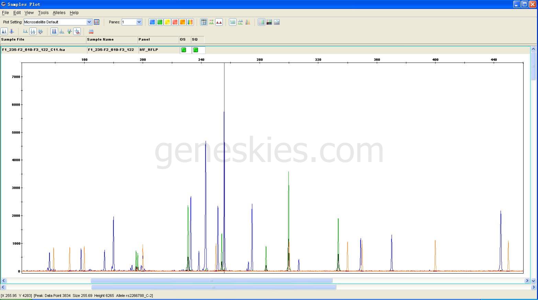Click the red double-arrow full view icon
Viewport: 538px width, 300px height.
(x=91, y=31)
